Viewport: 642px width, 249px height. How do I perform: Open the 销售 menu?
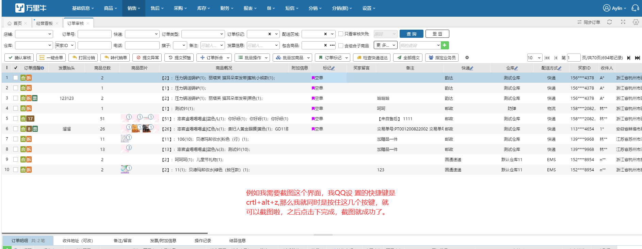(134, 8)
